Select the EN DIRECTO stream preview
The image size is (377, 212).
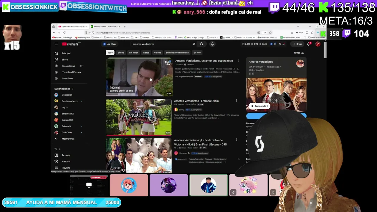pyautogui.click(x=89, y=185)
